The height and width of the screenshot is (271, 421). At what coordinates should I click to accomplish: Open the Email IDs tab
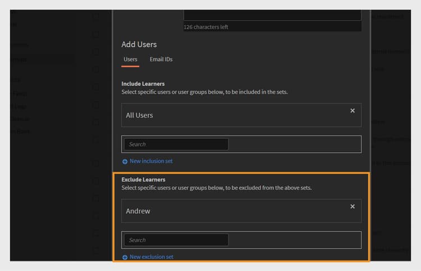(161, 59)
